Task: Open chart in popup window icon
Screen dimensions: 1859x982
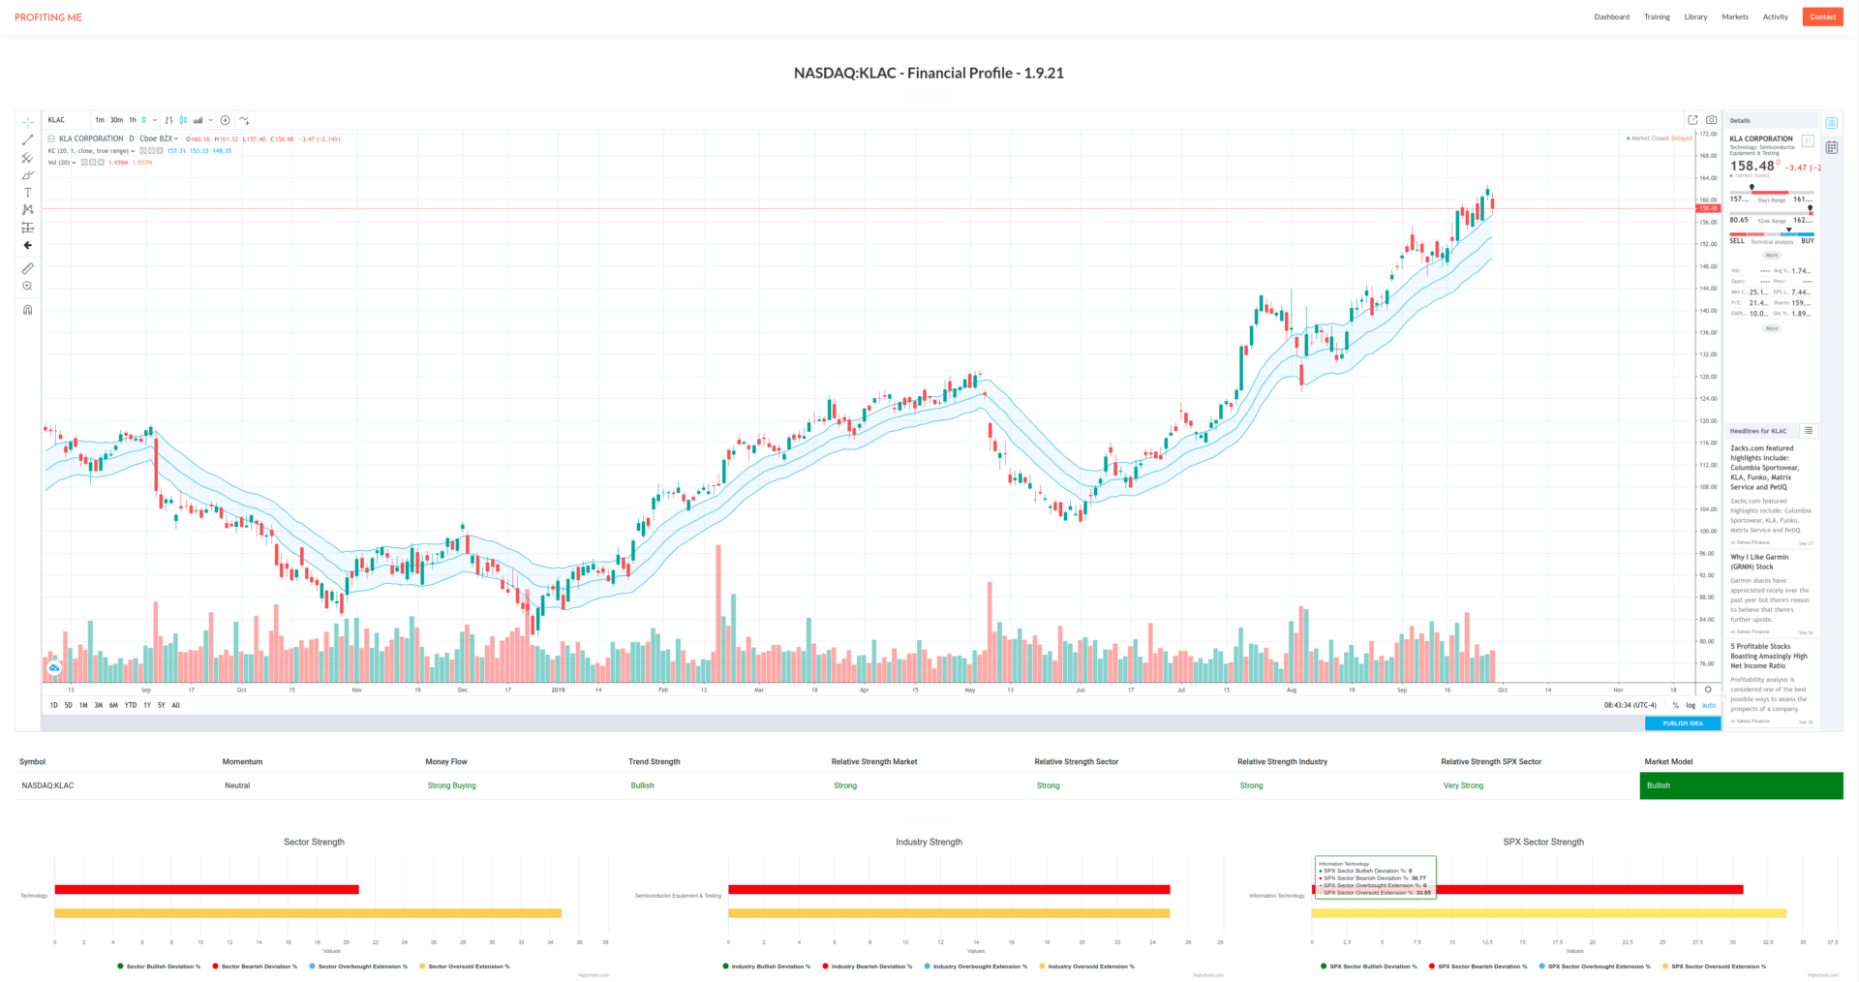Action: [x=1692, y=120]
